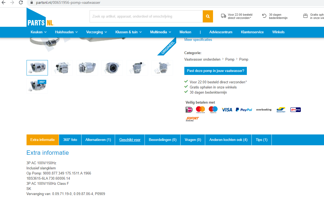Expand the Keuken dropdown menu
Image resolution: width=324 pixels, height=201 pixels.
tap(39, 32)
